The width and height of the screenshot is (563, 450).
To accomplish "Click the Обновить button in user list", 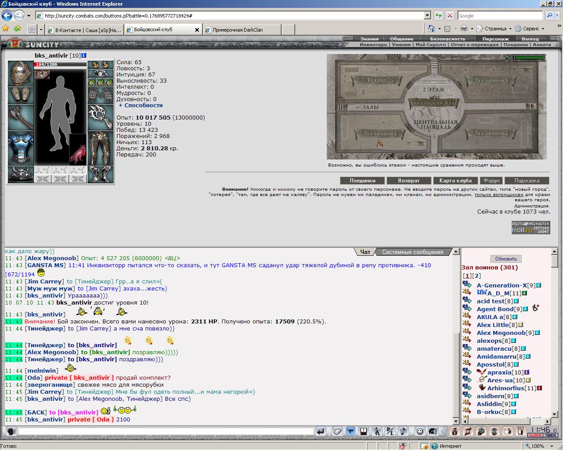I will pyautogui.click(x=506, y=259).
